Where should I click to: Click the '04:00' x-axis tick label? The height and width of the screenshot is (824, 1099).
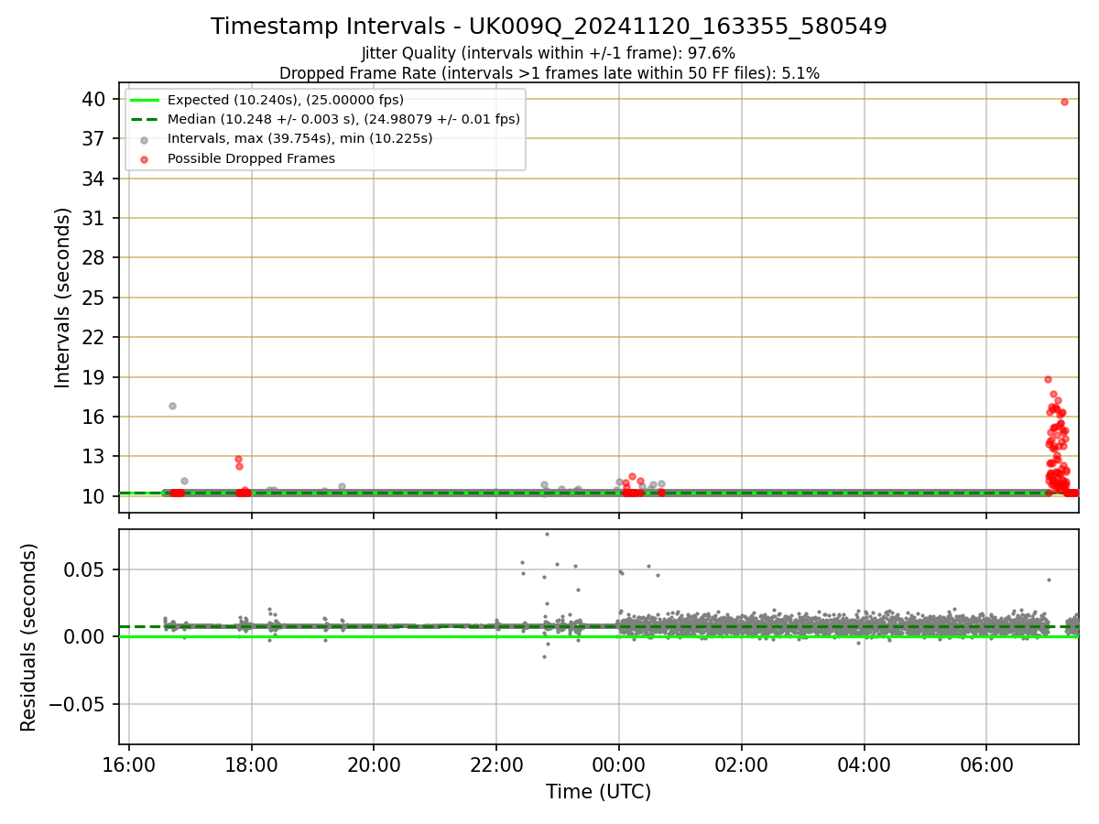(864, 764)
